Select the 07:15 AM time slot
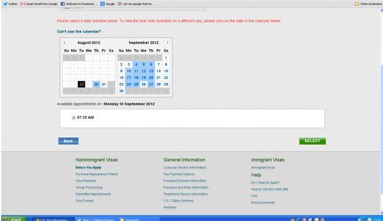 click(74, 118)
